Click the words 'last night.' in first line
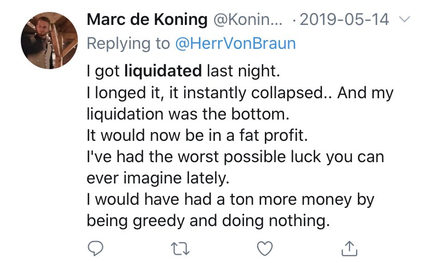This screenshot has height=263, width=430. pyautogui.click(x=243, y=71)
